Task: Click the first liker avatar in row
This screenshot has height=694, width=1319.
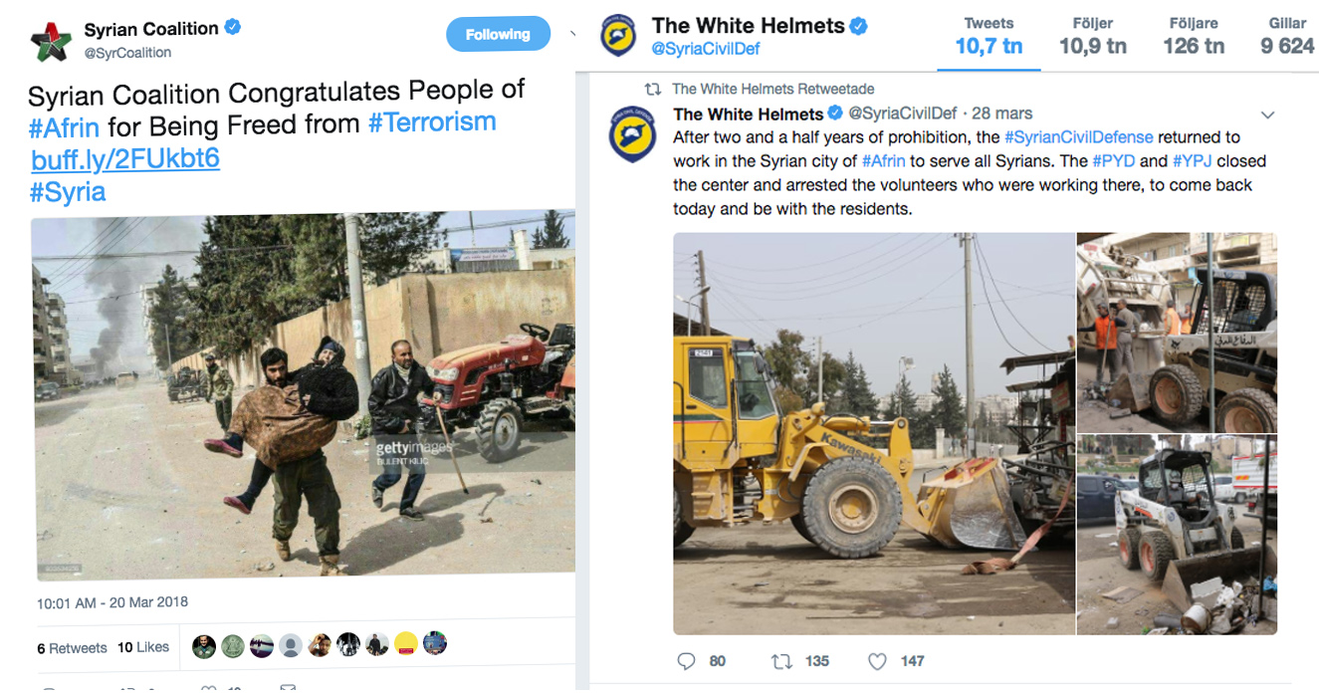Action: [203, 644]
